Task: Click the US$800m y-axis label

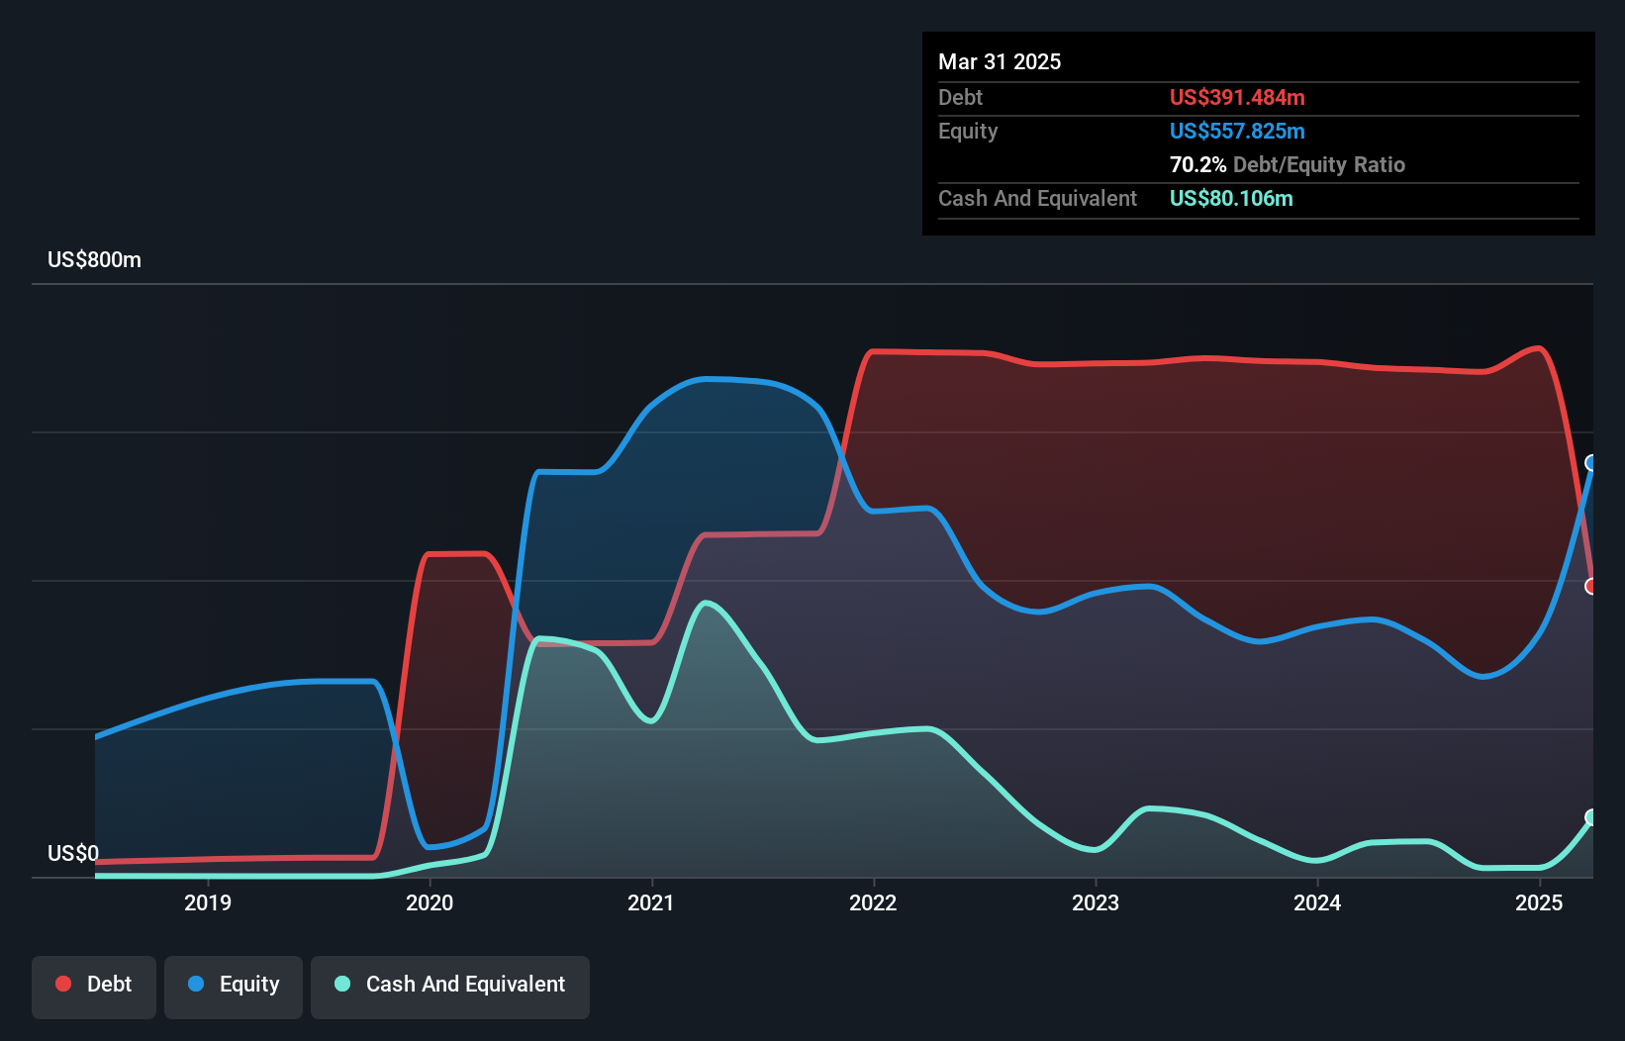Action: pyautogui.click(x=95, y=260)
